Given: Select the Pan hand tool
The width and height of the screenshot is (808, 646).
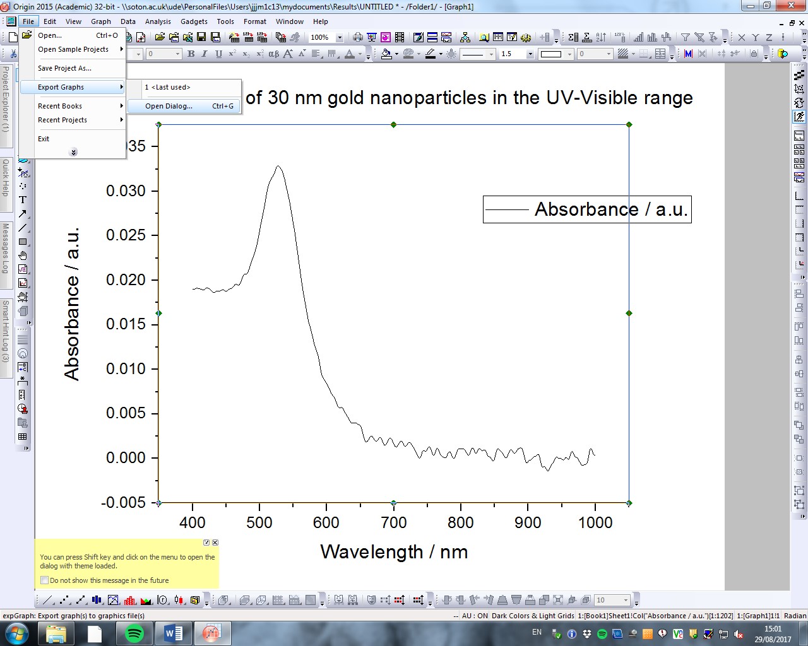Looking at the screenshot, I should click(23, 255).
